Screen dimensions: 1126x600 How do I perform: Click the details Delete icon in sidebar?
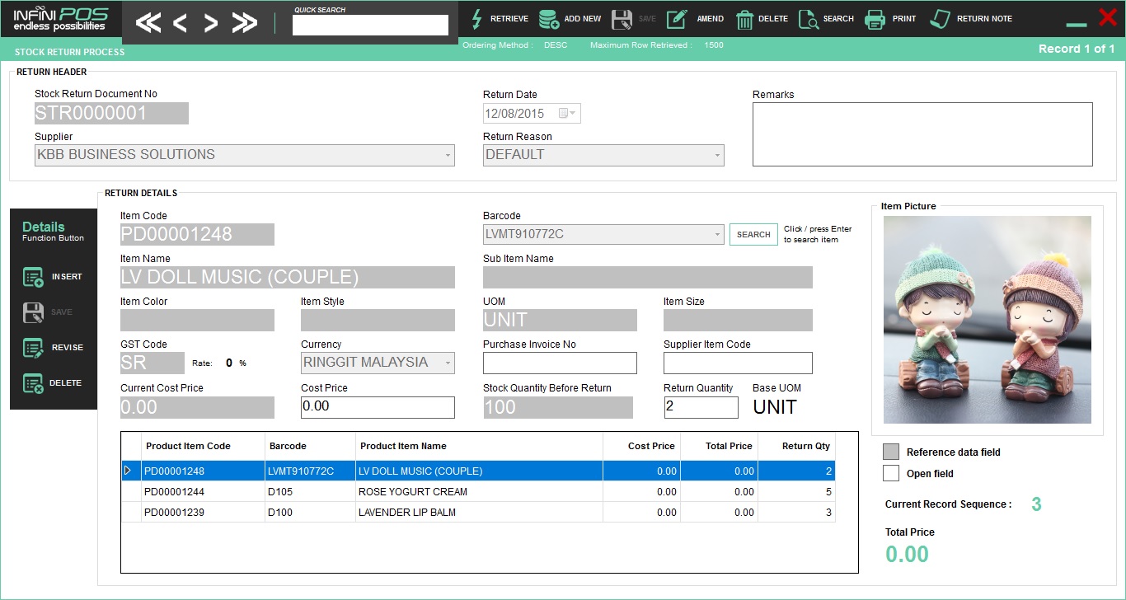tap(33, 383)
